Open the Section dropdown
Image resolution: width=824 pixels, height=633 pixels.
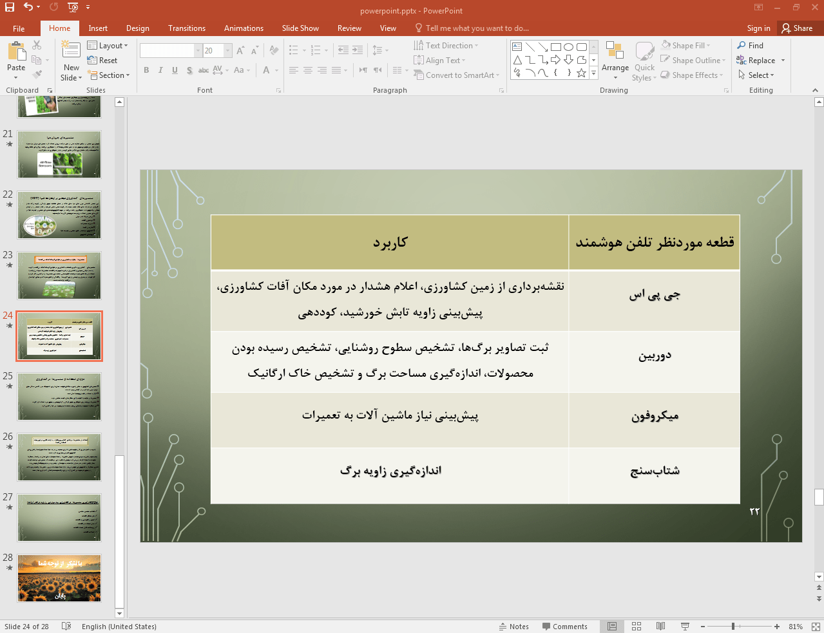109,75
